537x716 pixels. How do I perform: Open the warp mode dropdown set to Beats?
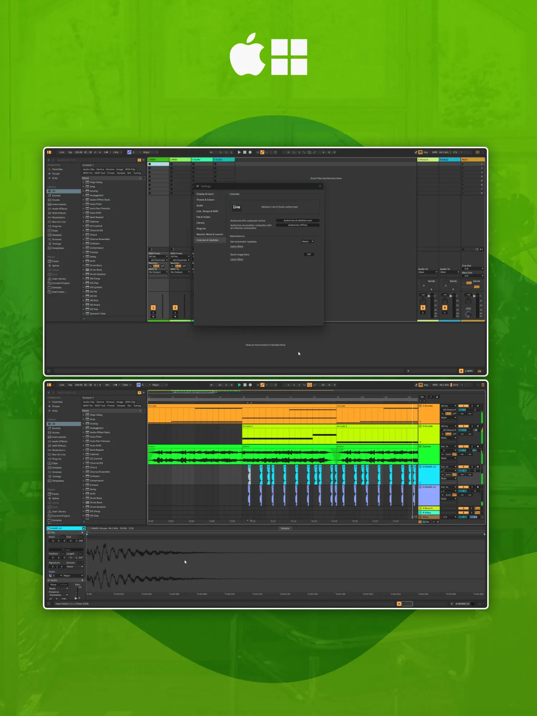point(58,589)
